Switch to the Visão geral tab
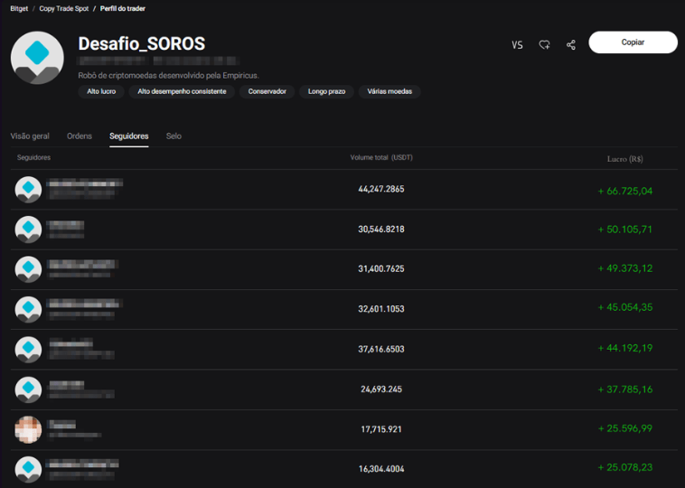This screenshot has width=685, height=488. 30,136
